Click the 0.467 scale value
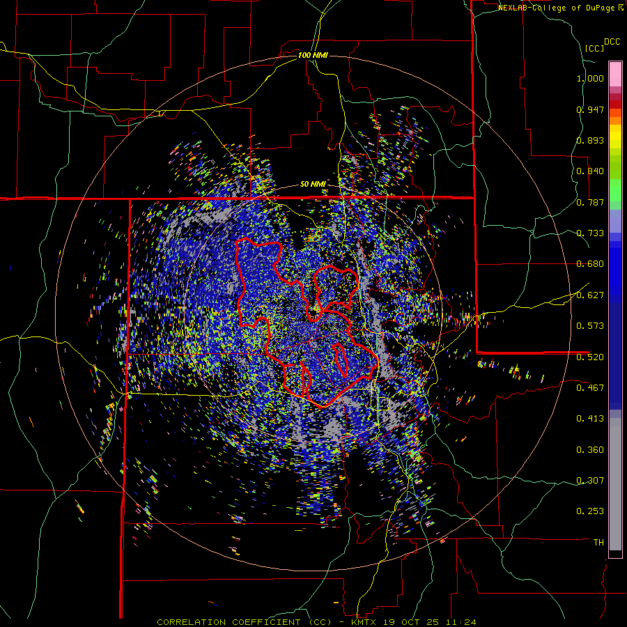Image resolution: width=627 pixels, height=627 pixels. click(x=590, y=387)
